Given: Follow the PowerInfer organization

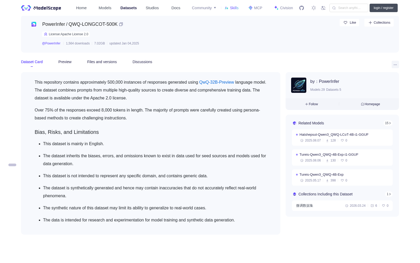Looking at the screenshot, I should [x=312, y=104].
